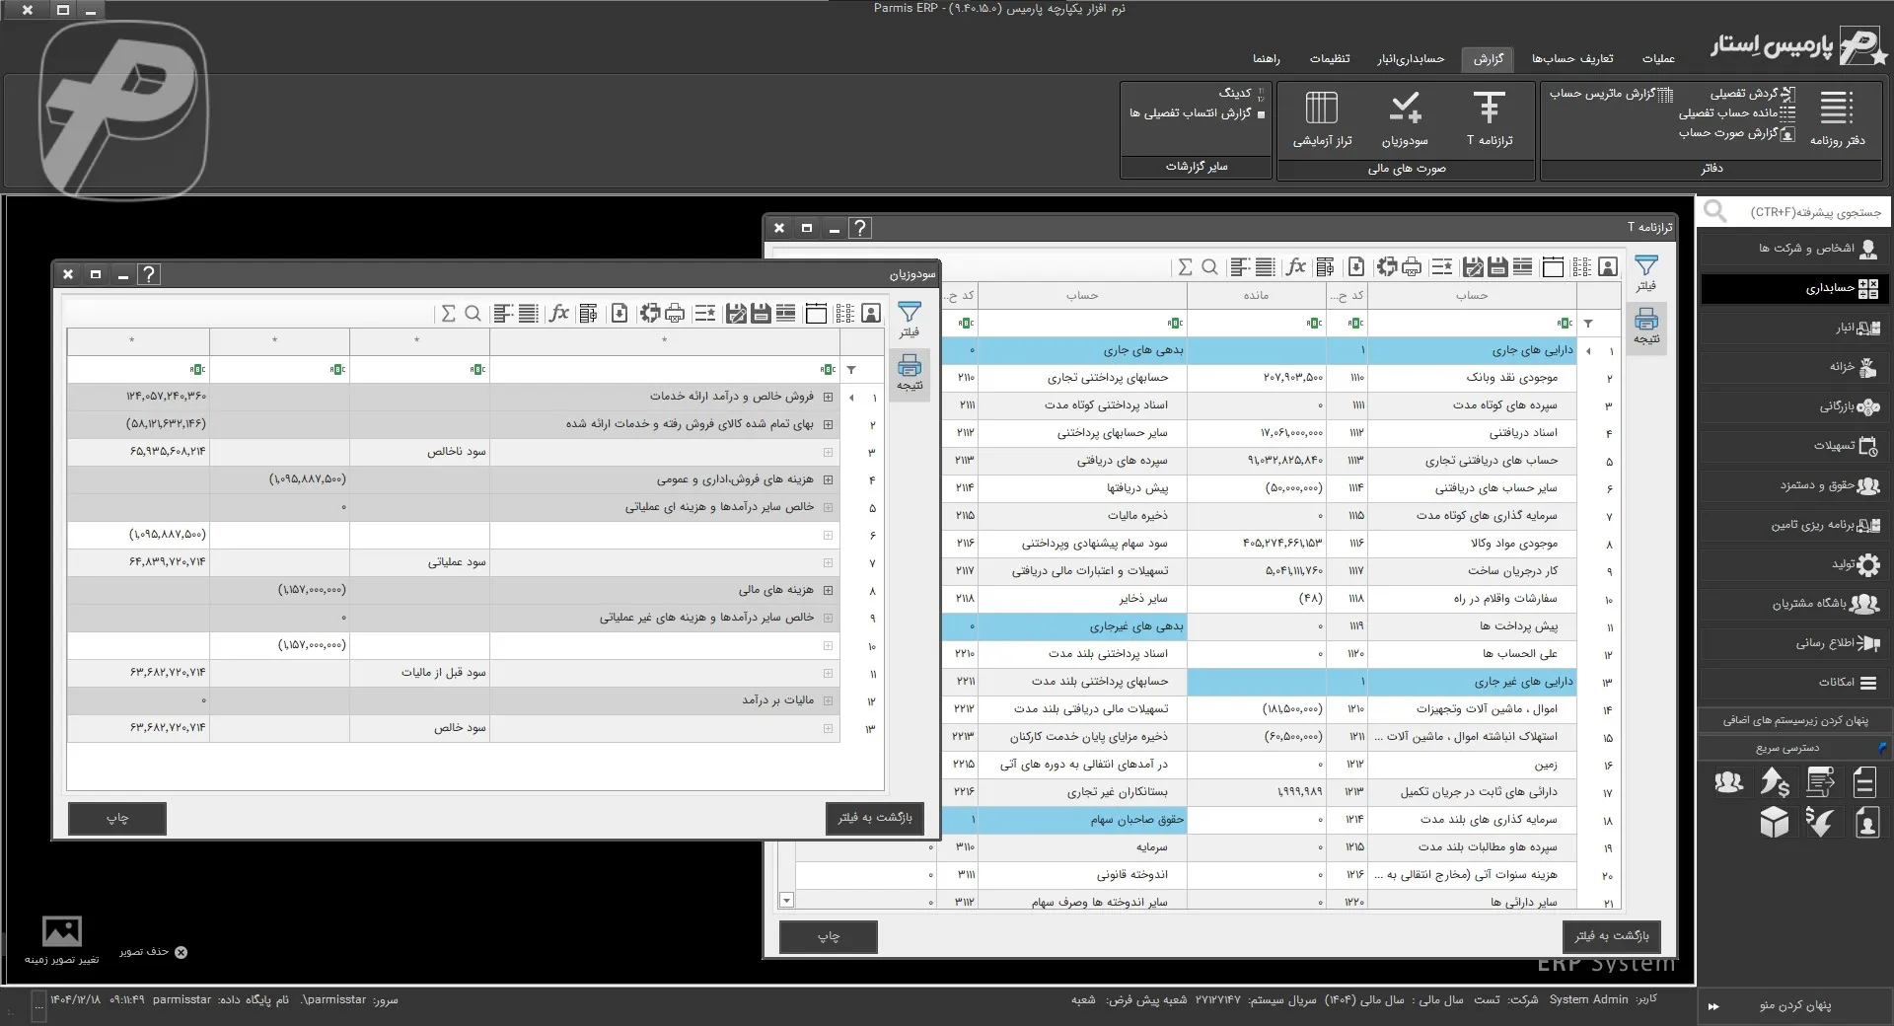Toggle پنهان کردن زیرسیستم های اضافی in sidebar
The width and height of the screenshot is (1894, 1026).
point(1795,720)
